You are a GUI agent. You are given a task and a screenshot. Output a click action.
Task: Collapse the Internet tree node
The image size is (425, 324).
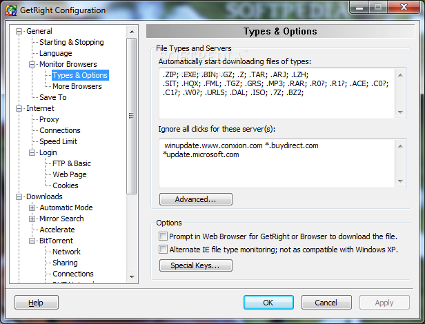pyautogui.click(x=19, y=109)
